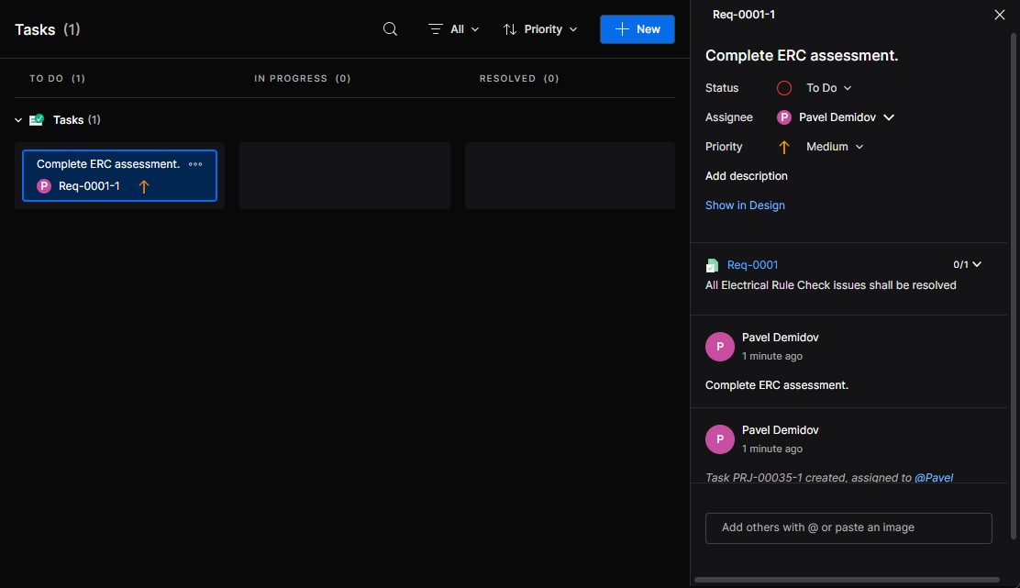Screen dimensions: 1020x588
Task: Click Add description
Action: tap(746, 176)
